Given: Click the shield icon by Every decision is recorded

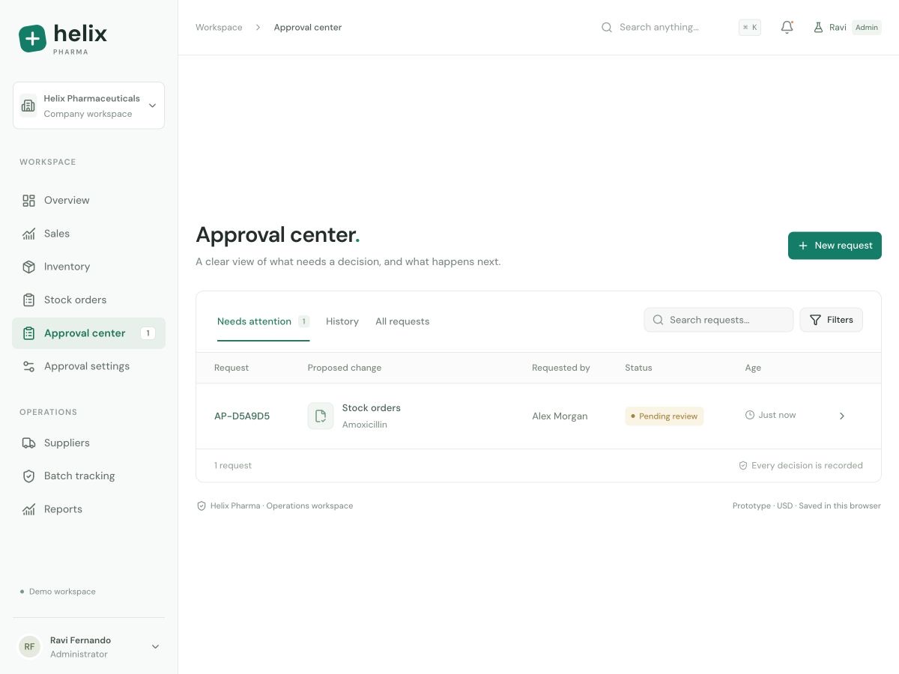Looking at the screenshot, I should click(743, 466).
